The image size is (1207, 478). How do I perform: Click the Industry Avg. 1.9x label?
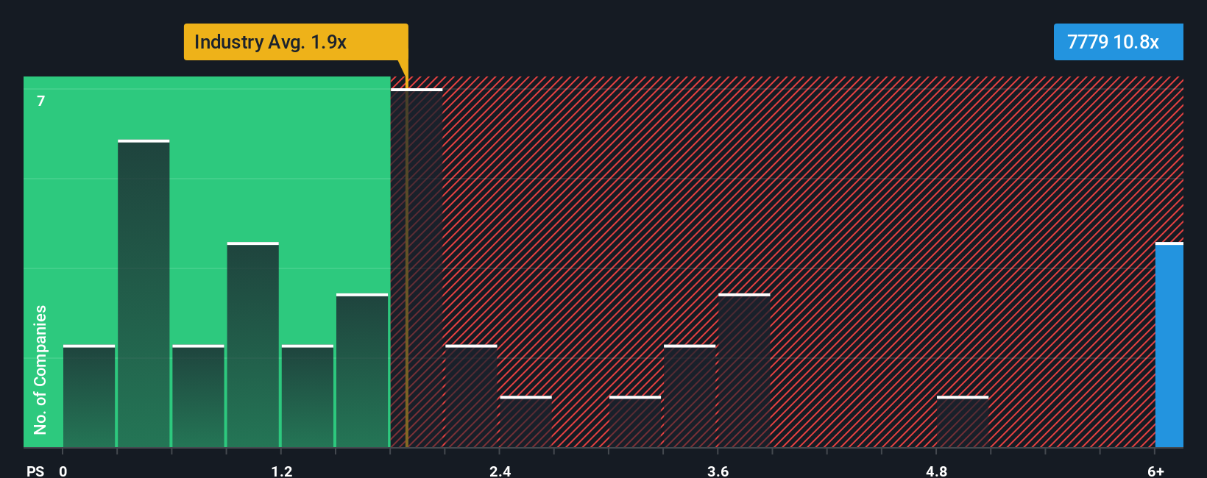click(x=295, y=42)
